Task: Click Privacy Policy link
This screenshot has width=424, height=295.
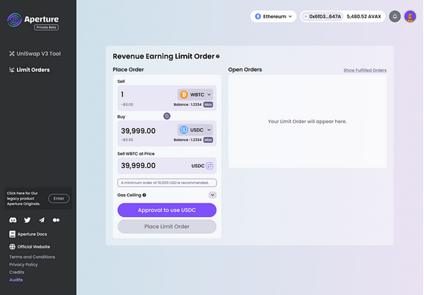Action: tap(23, 265)
